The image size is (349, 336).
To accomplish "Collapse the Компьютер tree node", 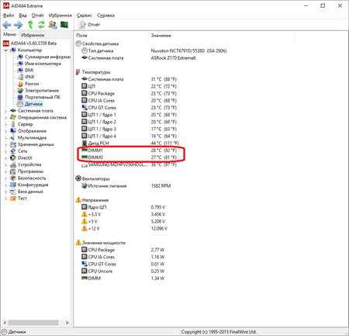I will point(5,50).
